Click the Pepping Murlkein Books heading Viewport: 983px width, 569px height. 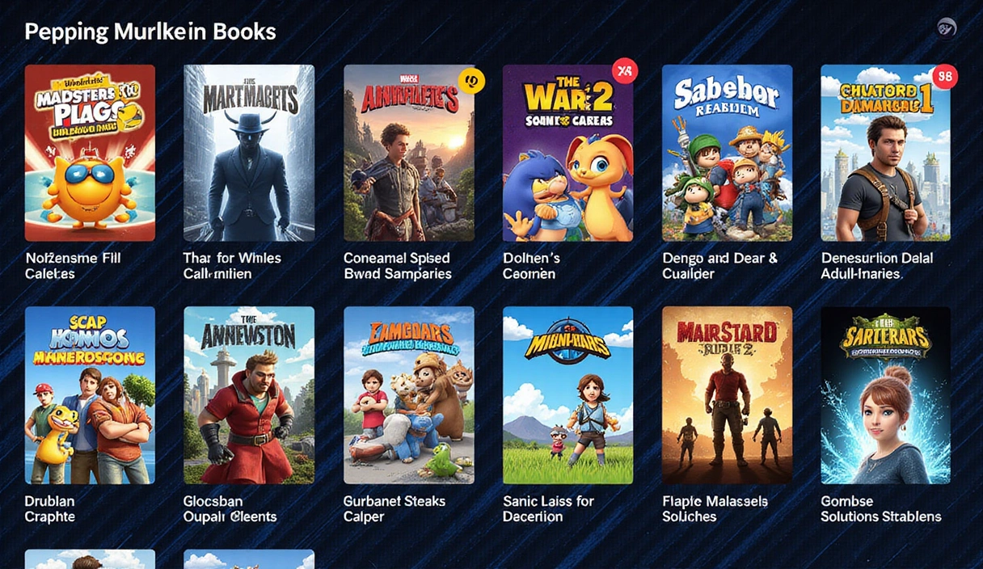click(x=150, y=32)
